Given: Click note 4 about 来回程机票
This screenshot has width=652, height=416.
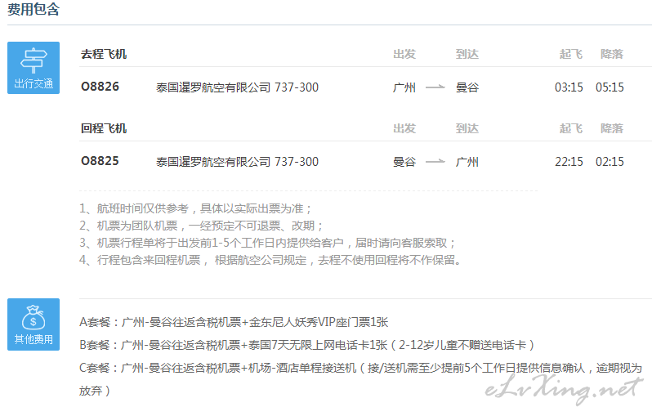Looking at the screenshot, I should tap(270, 261).
